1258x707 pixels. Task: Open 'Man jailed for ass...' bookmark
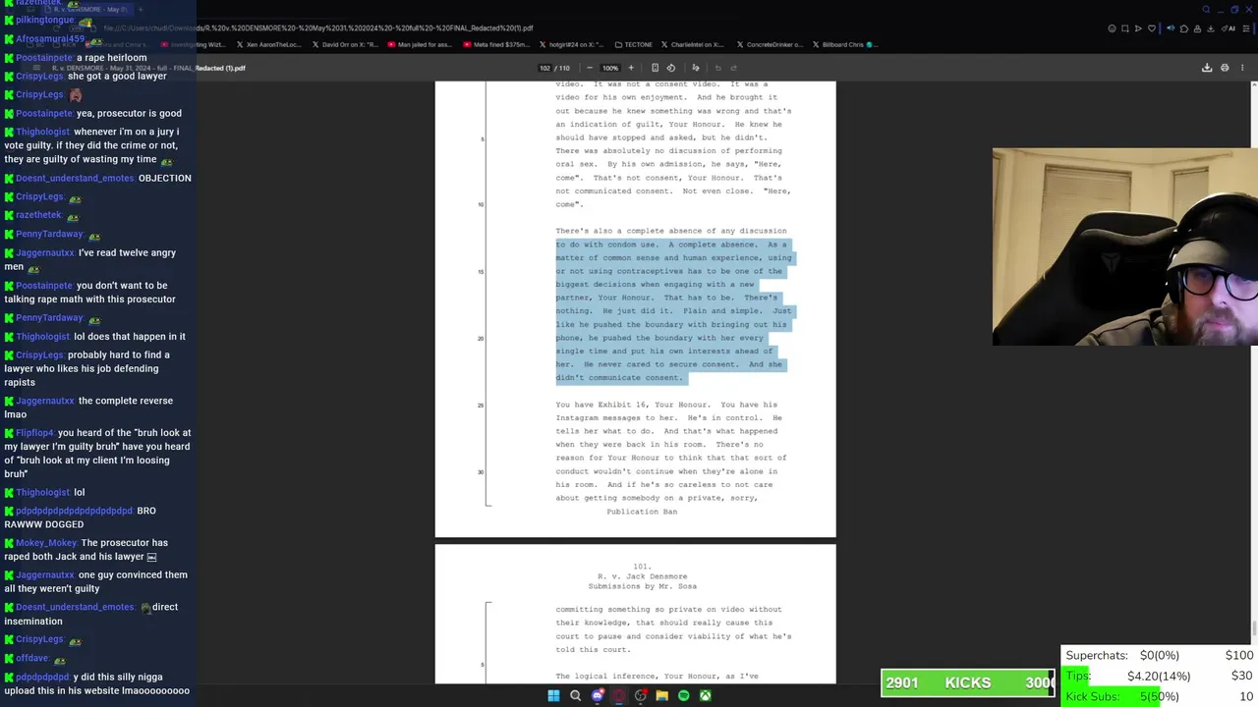tap(419, 44)
